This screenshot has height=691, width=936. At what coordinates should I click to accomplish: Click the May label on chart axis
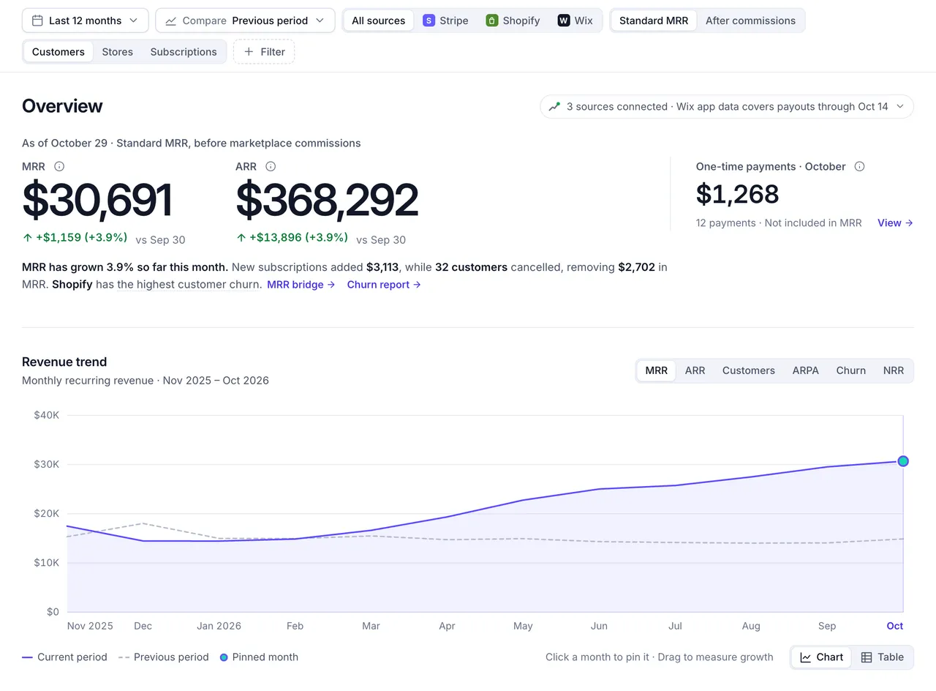tap(523, 627)
